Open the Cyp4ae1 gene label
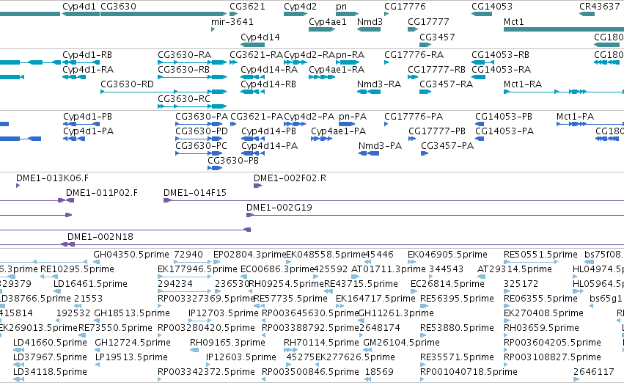 [328, 21]
